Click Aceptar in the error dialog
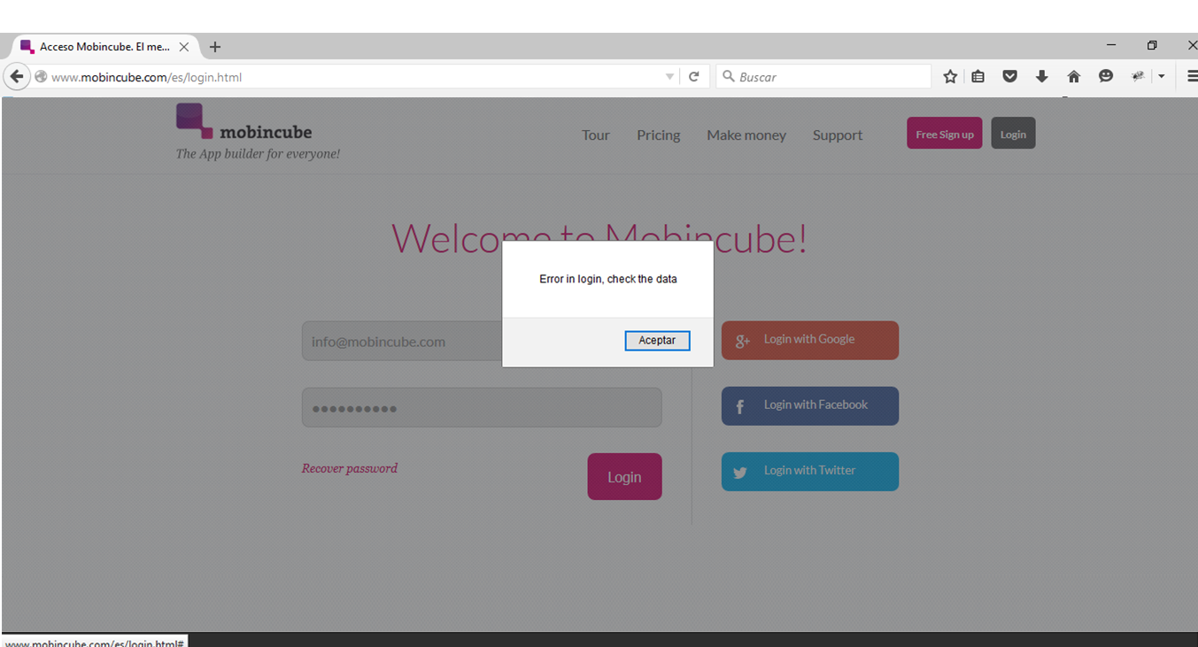Image resolution: width=1198 pixels, height=647 pixels. 657,341
